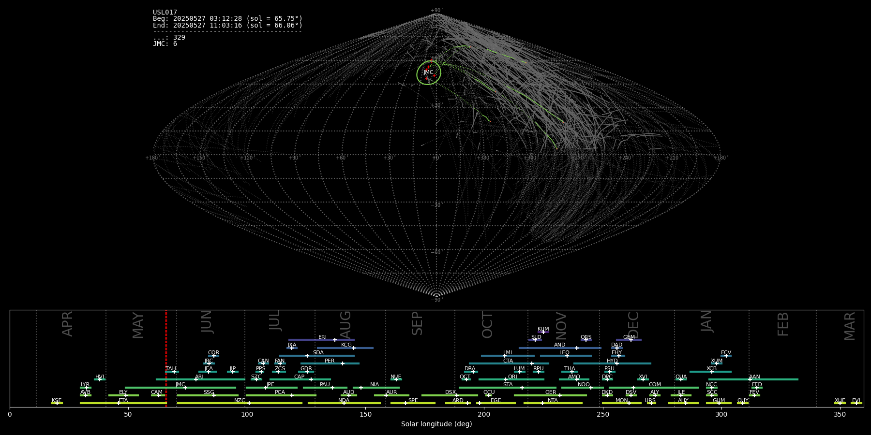
Task: Click the PER shower bar label
Action: (x=330, y=361)
